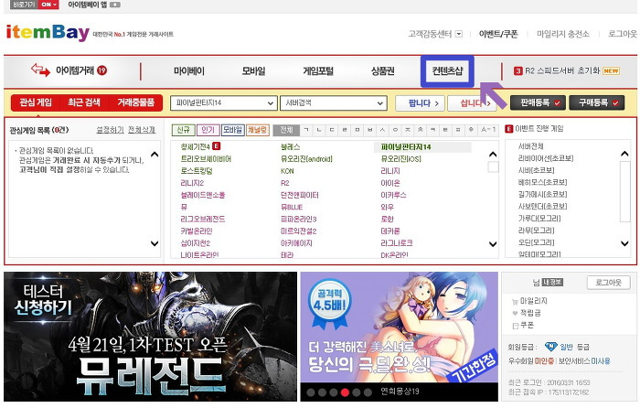
Task: Open the 파이널판타지14 game dropdown
Action: (223, 103)
